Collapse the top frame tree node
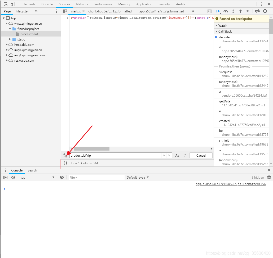Viewport: 273px width, 258px height. [3, 18]
